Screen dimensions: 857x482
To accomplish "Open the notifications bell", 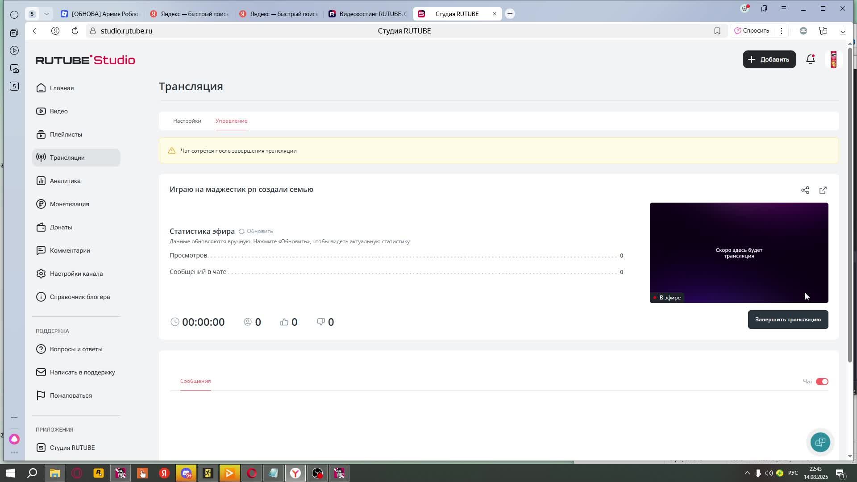I will pos(810,59).
